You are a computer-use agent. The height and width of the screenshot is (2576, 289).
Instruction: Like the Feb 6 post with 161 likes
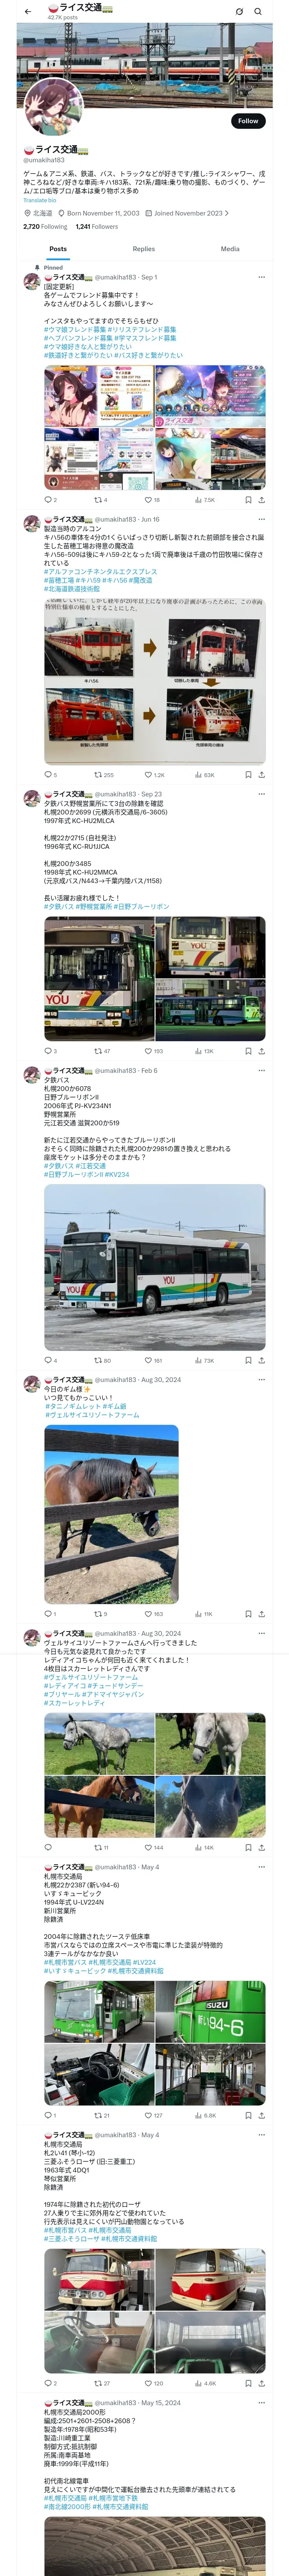tap(152, 1360)
